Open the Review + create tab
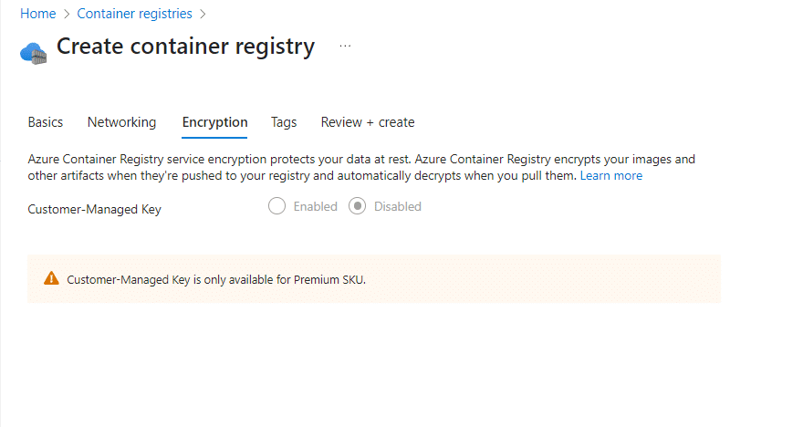 (367, 122)
